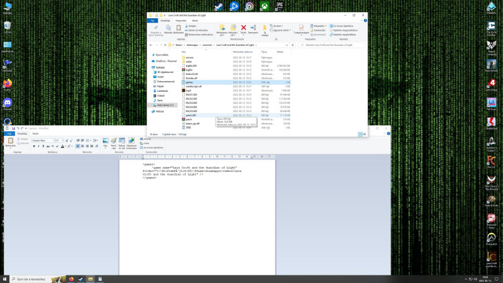Toggle underline formatting in WordPad

pyautogui.click(x=43, y=147)
